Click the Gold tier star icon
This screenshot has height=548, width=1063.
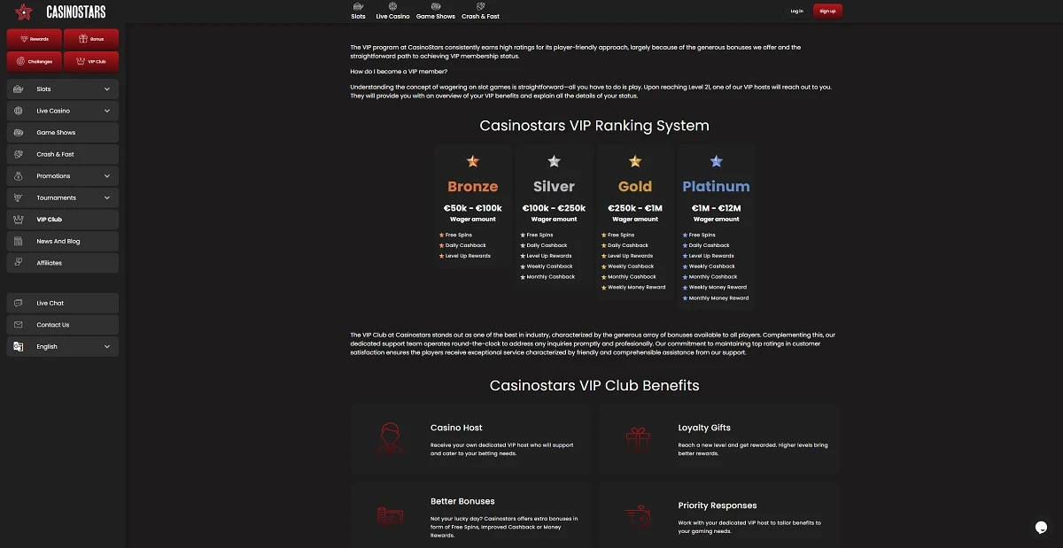click(x=635, y=161)
